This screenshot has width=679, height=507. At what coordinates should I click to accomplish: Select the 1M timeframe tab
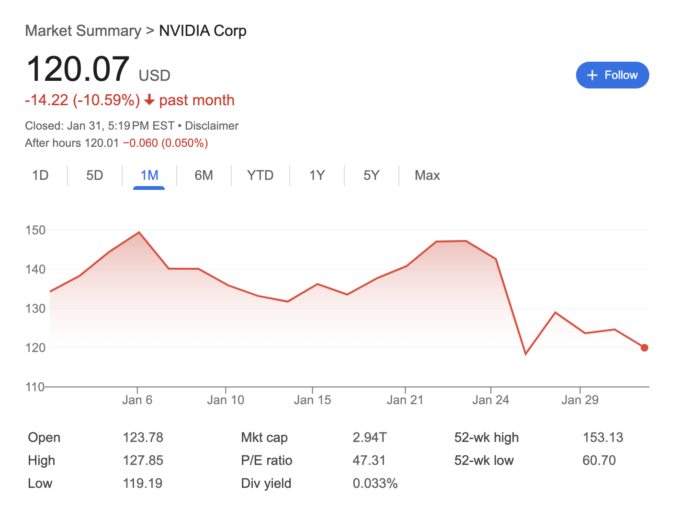pyautogui.click(x=149, y=175)
